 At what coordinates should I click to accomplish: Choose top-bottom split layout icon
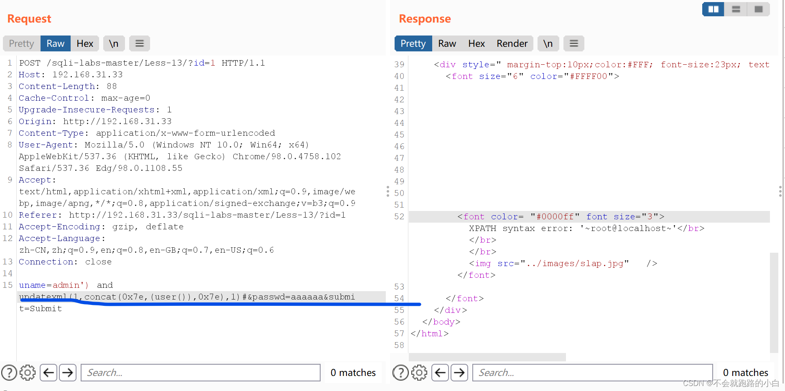(736, 9)
